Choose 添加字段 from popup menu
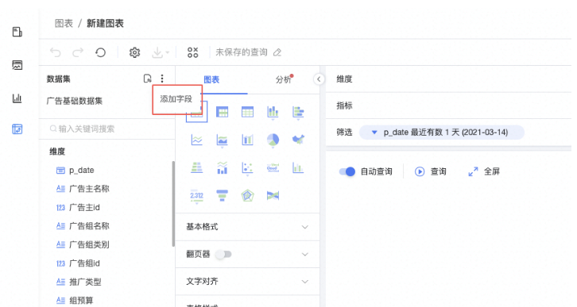Viewport: 577px width, 307px height. tap(176, 99)
